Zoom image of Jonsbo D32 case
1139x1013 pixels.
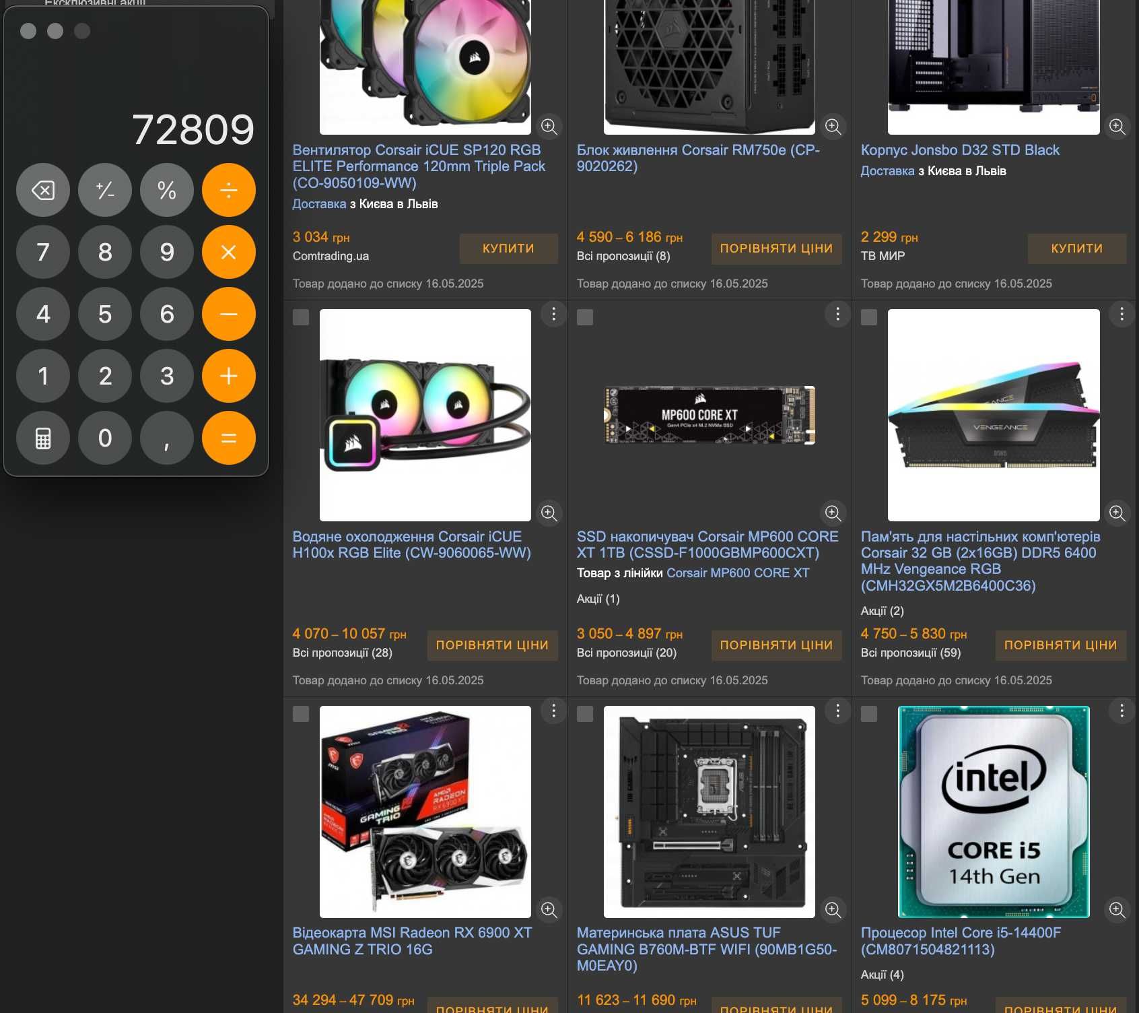1117,126
